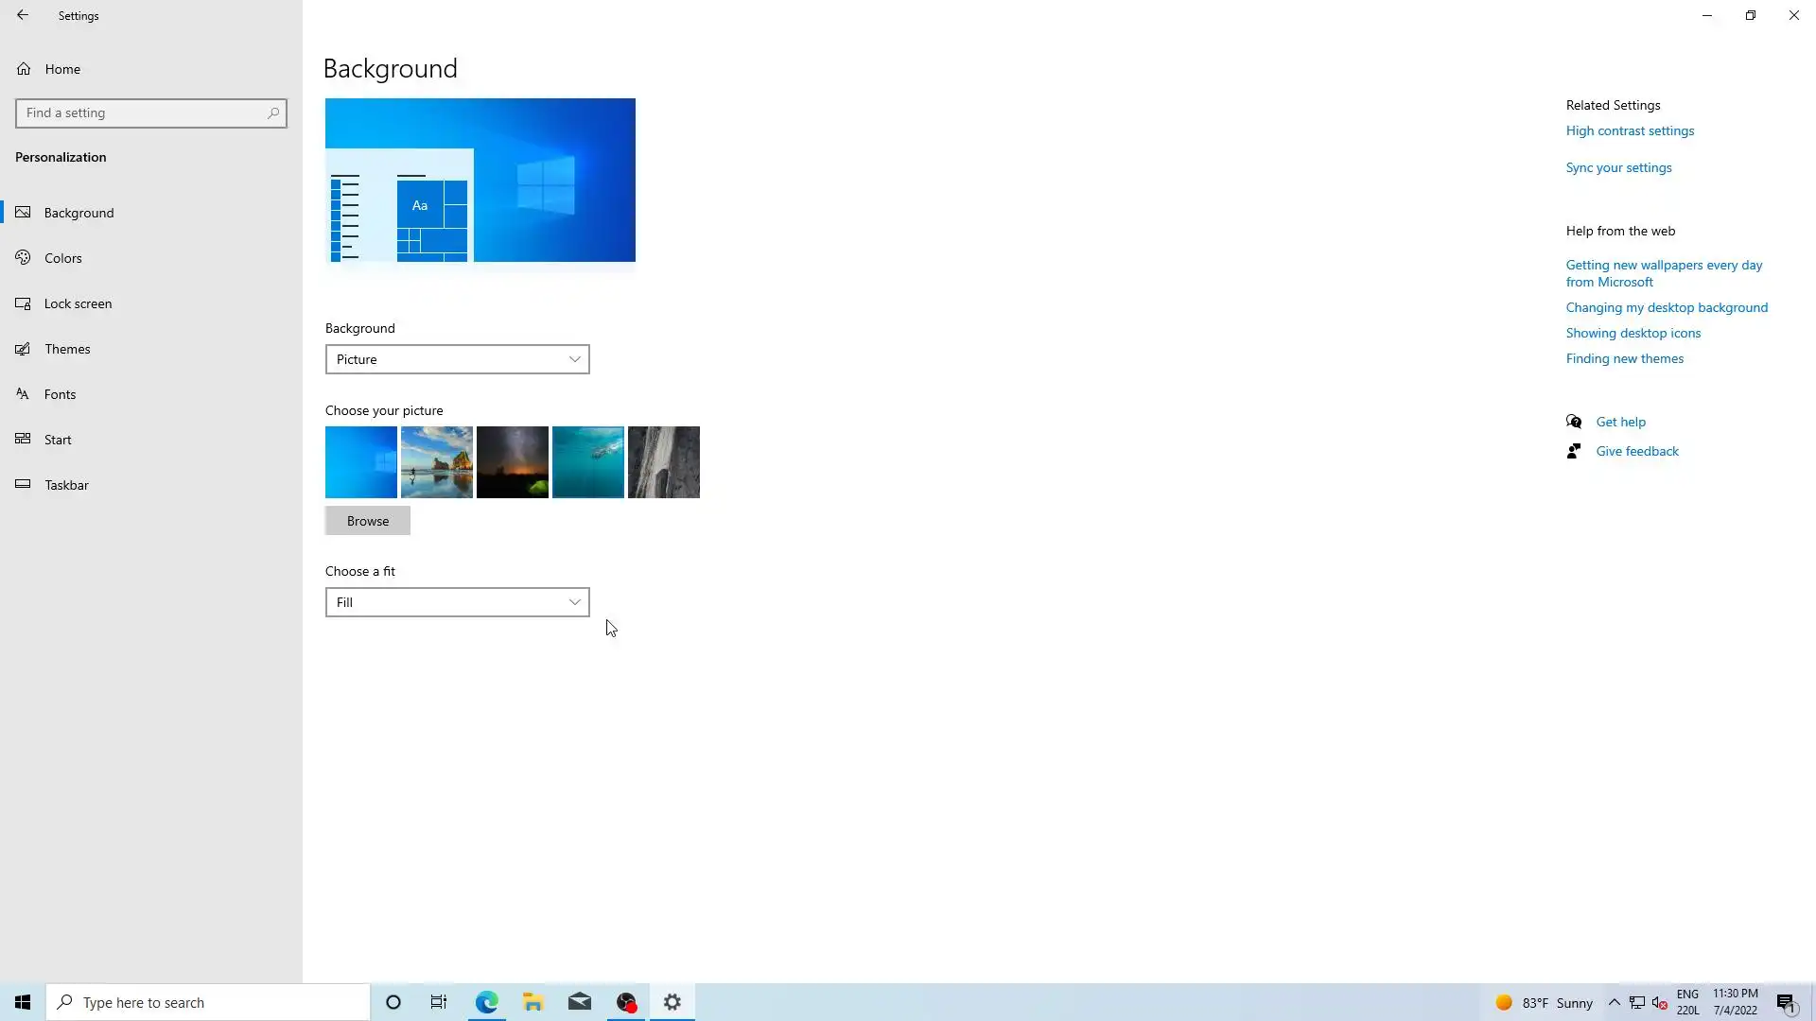Viewport: 1816px width, 1021px height.
Task: Open Microsoft Edge from the taskbar
Action: pos(486,1002)
